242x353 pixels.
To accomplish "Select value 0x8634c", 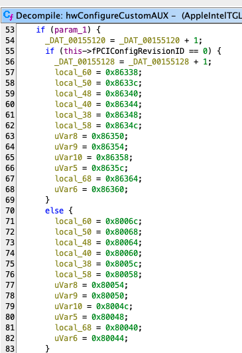I will [x=121, y=126].
